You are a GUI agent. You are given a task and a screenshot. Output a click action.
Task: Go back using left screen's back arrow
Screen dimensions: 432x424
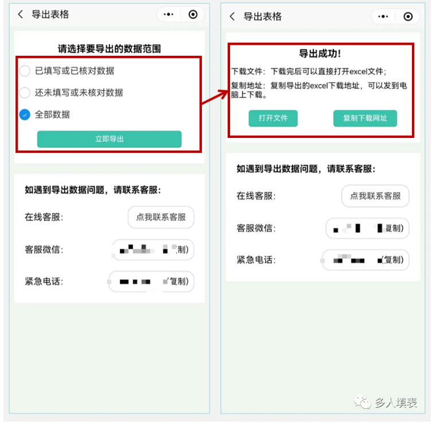21,14
